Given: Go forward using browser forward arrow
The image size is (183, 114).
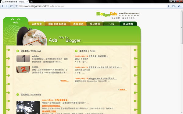Looking at the screenshot, I should pyautogui.click(x=6, y=6).
